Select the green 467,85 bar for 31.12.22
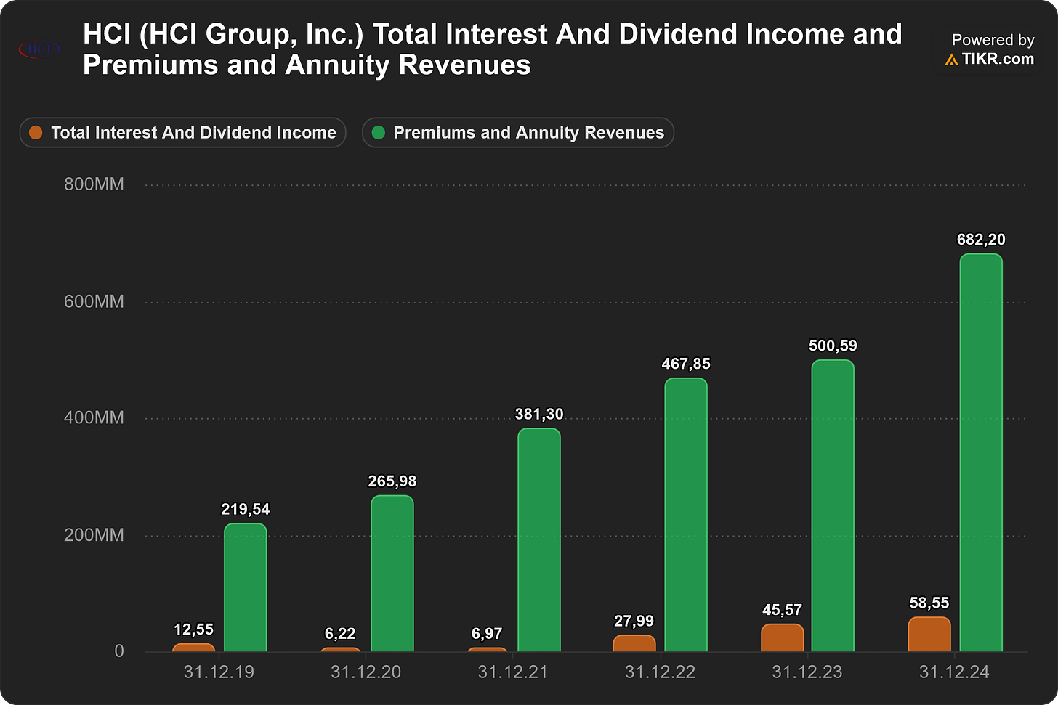This screenshot has width=1058, height=705. point(686,515)
